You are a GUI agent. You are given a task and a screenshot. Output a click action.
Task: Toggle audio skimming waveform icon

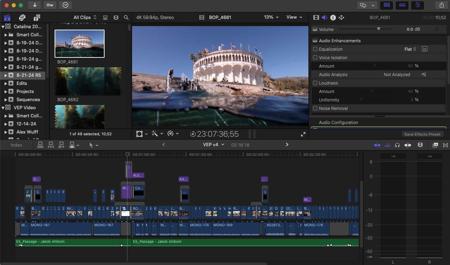(x=387, y=145)
